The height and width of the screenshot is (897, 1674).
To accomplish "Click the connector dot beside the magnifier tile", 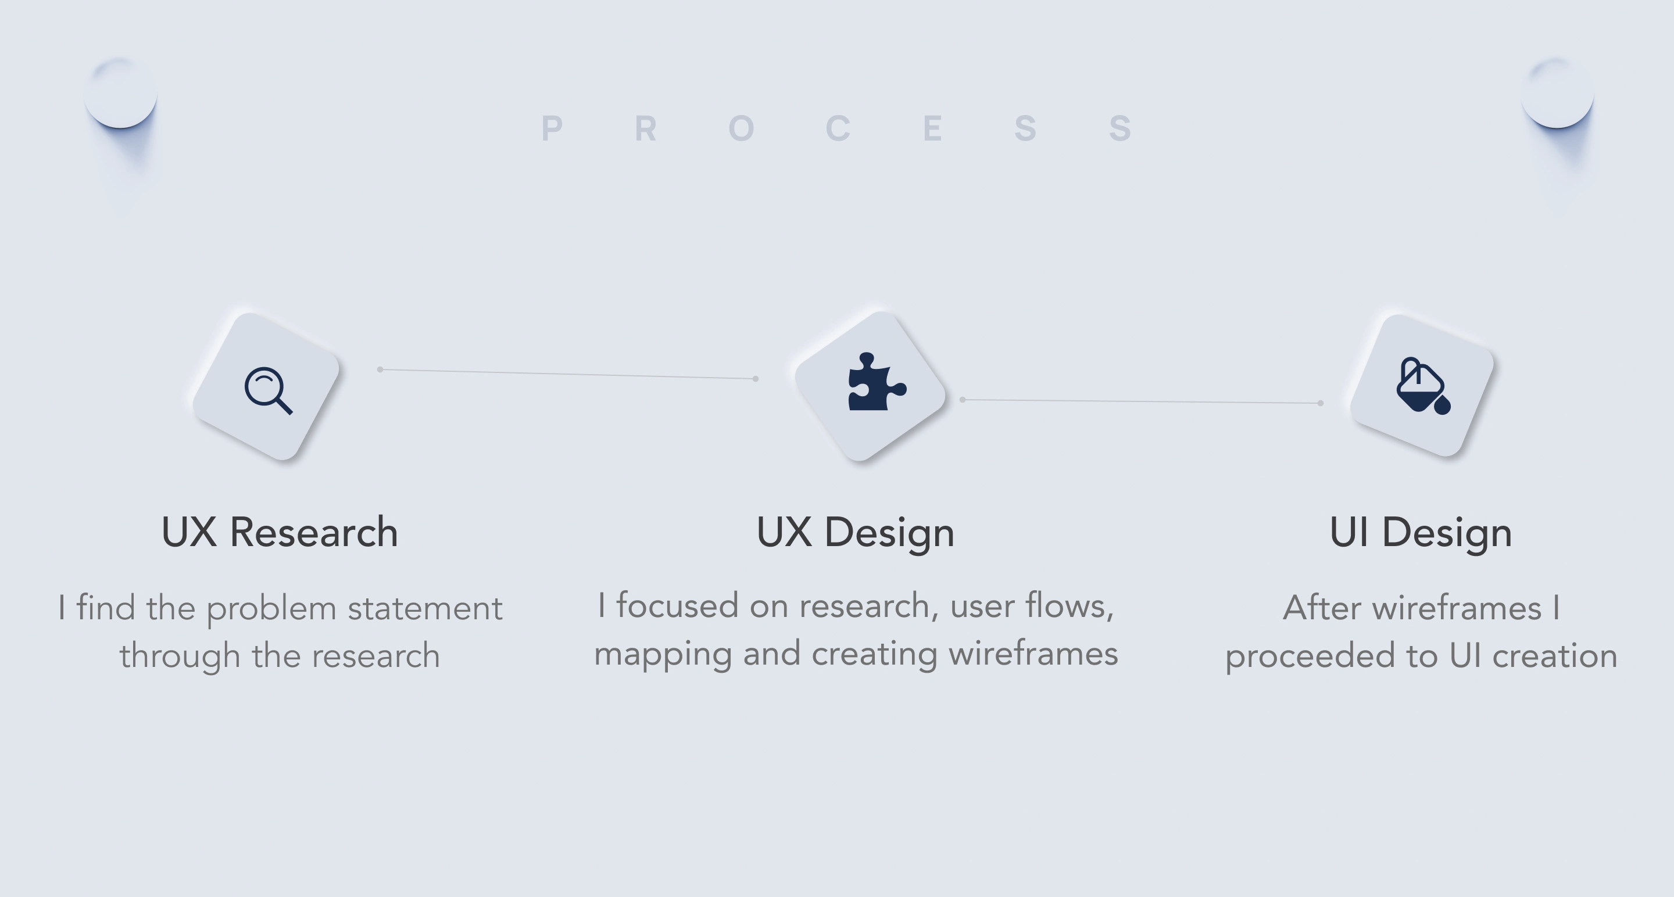I will tap(380, 369).
